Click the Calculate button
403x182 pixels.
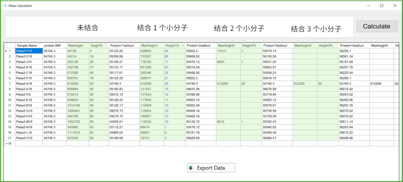coord(377,26)
